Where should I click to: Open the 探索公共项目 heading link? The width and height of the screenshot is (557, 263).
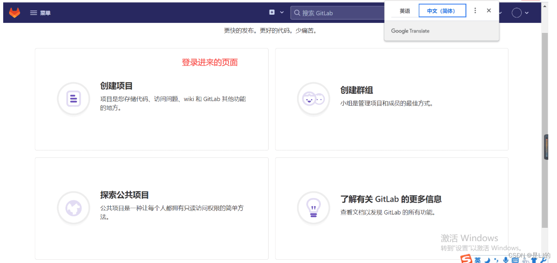coord(124,195)
